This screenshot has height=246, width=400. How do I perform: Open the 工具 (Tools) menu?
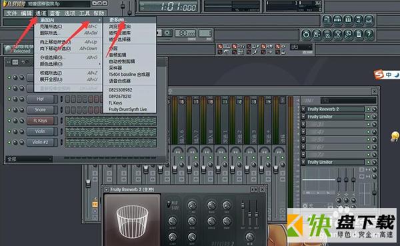85,13
